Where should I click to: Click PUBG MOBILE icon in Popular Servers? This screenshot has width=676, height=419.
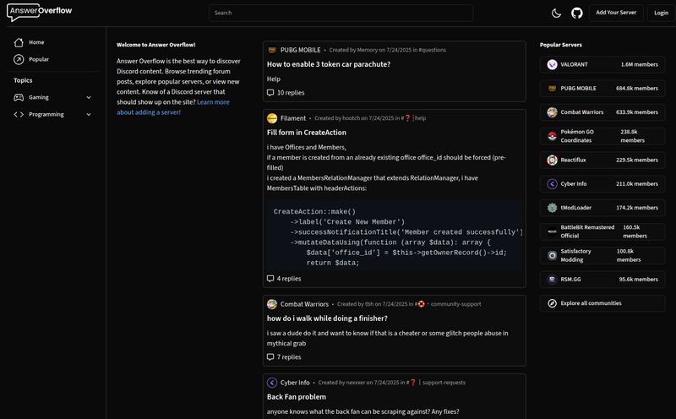(x=552, y=89)
